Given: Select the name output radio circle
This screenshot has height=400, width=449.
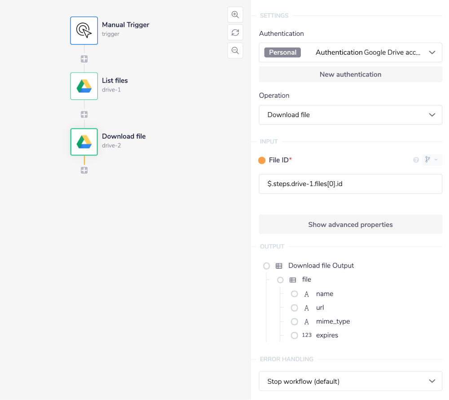Looking at the screenshot, I should click(x=294, y=294).
